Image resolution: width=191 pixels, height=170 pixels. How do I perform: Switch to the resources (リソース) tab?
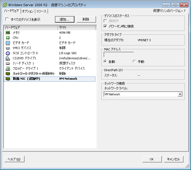click(x=42, y=11)
